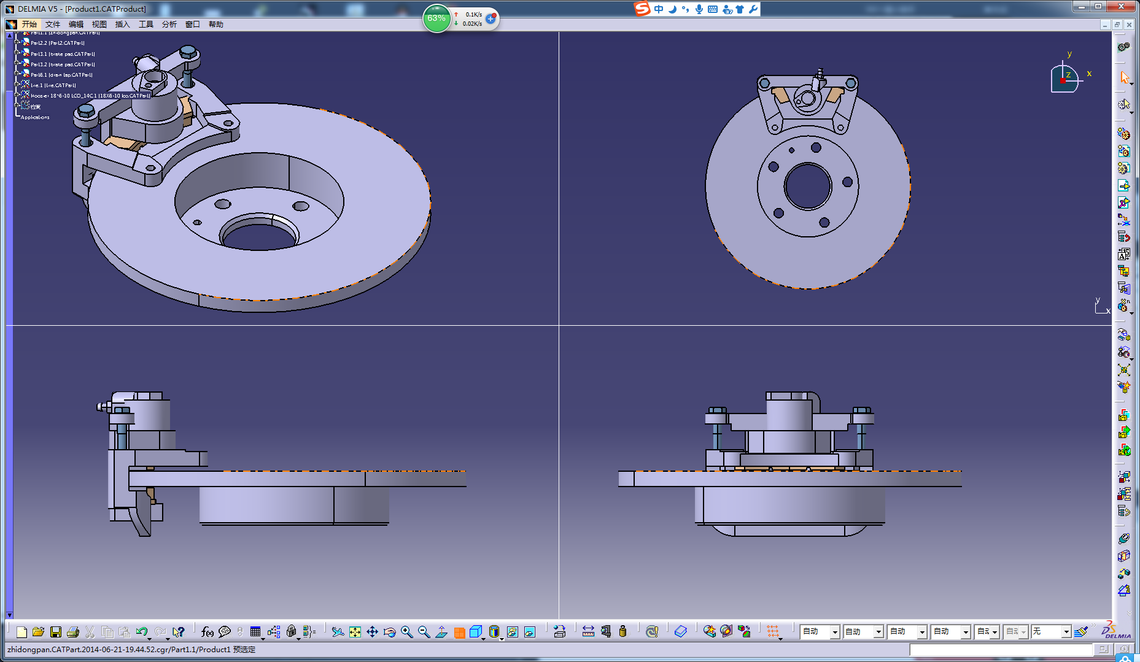Image resolution: width=1140 pixels, height=662 pixels.
Task: Select the Pan tool icon
Action: click(372, 632)
